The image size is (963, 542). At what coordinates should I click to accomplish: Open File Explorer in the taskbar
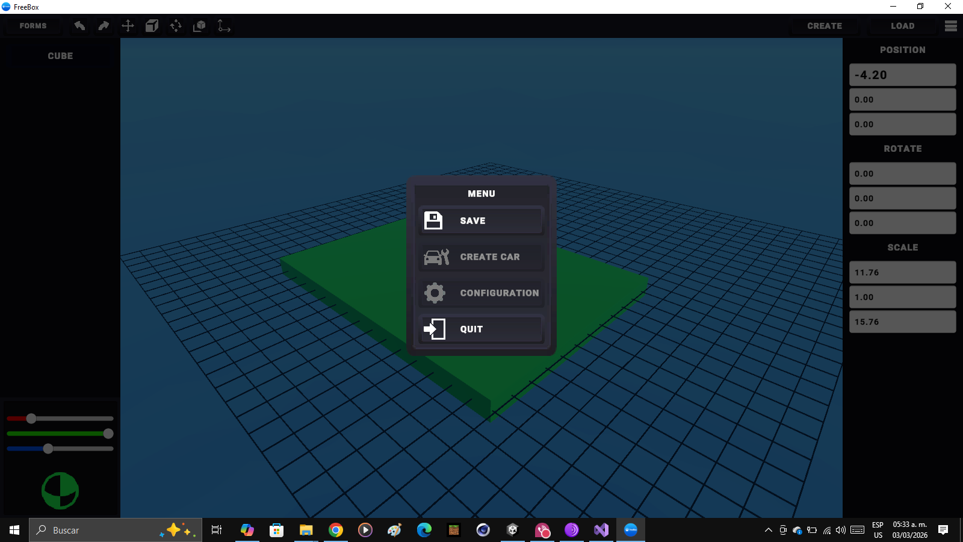click(x=306, y=530)
